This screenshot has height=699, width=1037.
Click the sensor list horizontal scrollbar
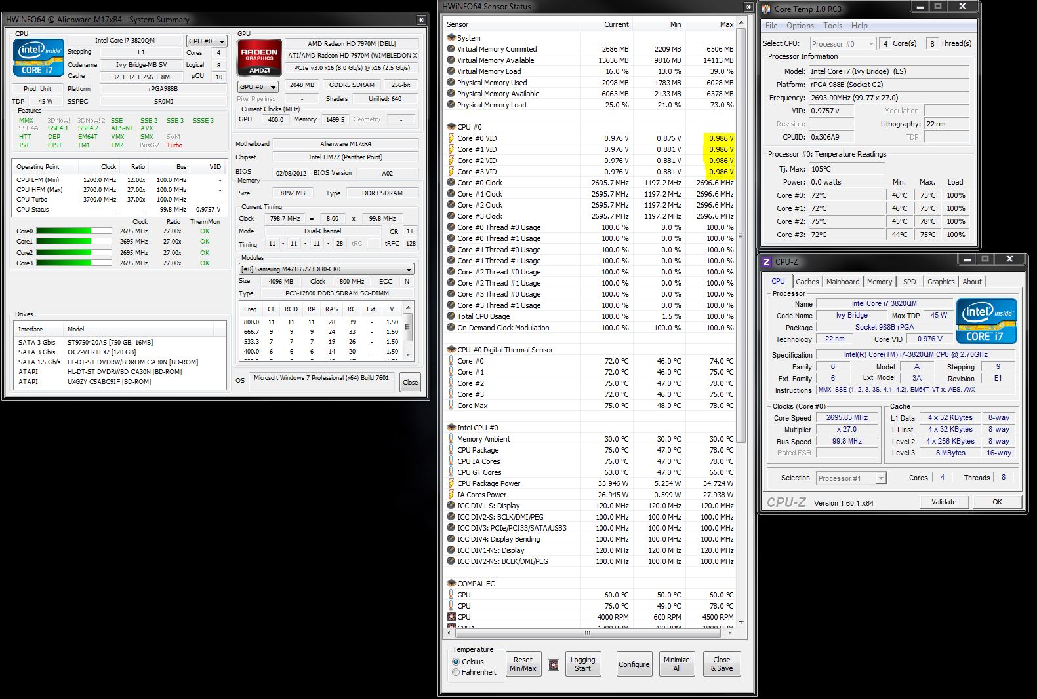(x=587, y=633)
